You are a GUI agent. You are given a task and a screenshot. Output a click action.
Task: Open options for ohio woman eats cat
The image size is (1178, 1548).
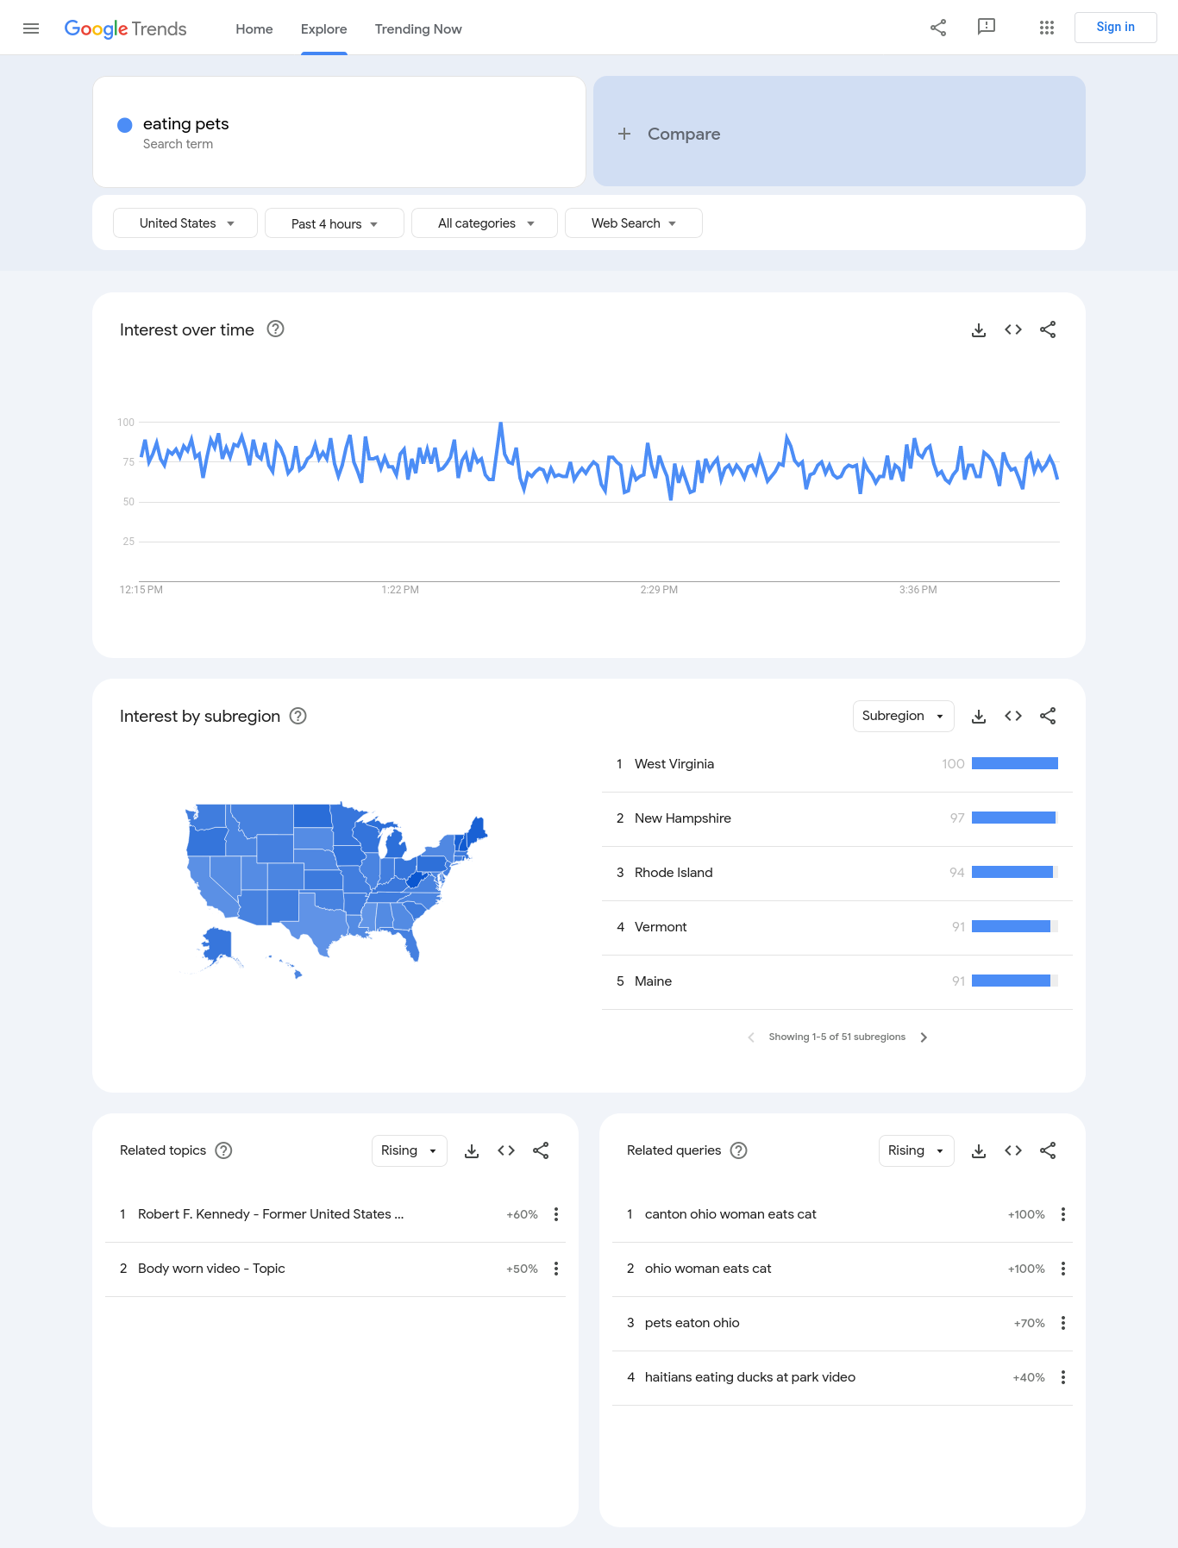point(1063,1269)
